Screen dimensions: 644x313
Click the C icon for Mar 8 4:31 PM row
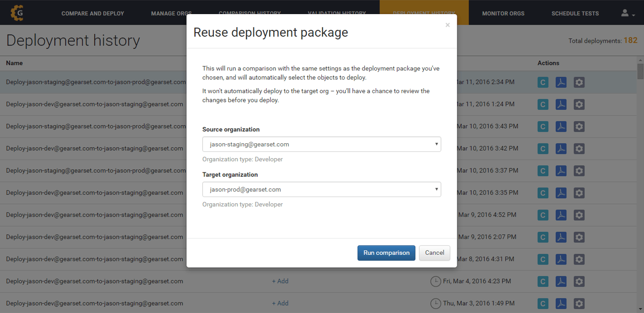click(x=543, y=259)
